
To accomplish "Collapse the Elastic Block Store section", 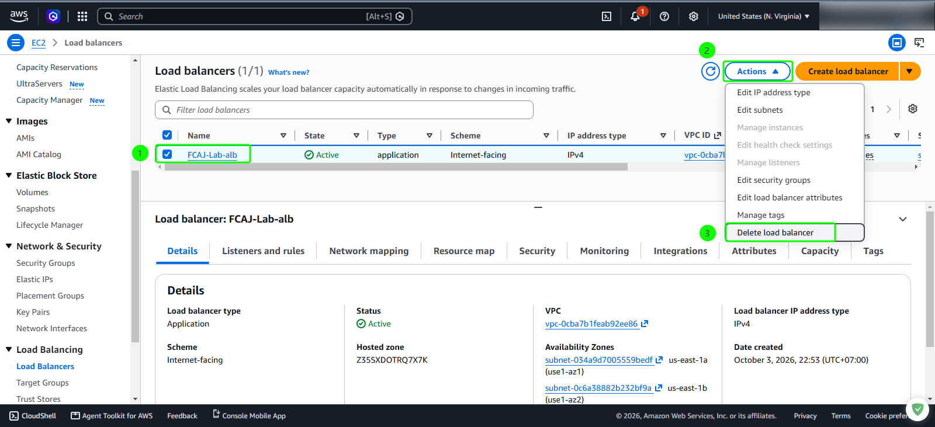I will [x=9, y=175].
